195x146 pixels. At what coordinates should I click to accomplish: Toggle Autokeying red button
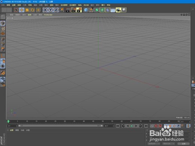click(x=156, y=126)
